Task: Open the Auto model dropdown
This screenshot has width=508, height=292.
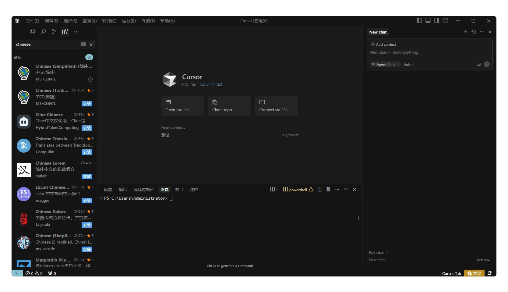Action: pos(409,65)
